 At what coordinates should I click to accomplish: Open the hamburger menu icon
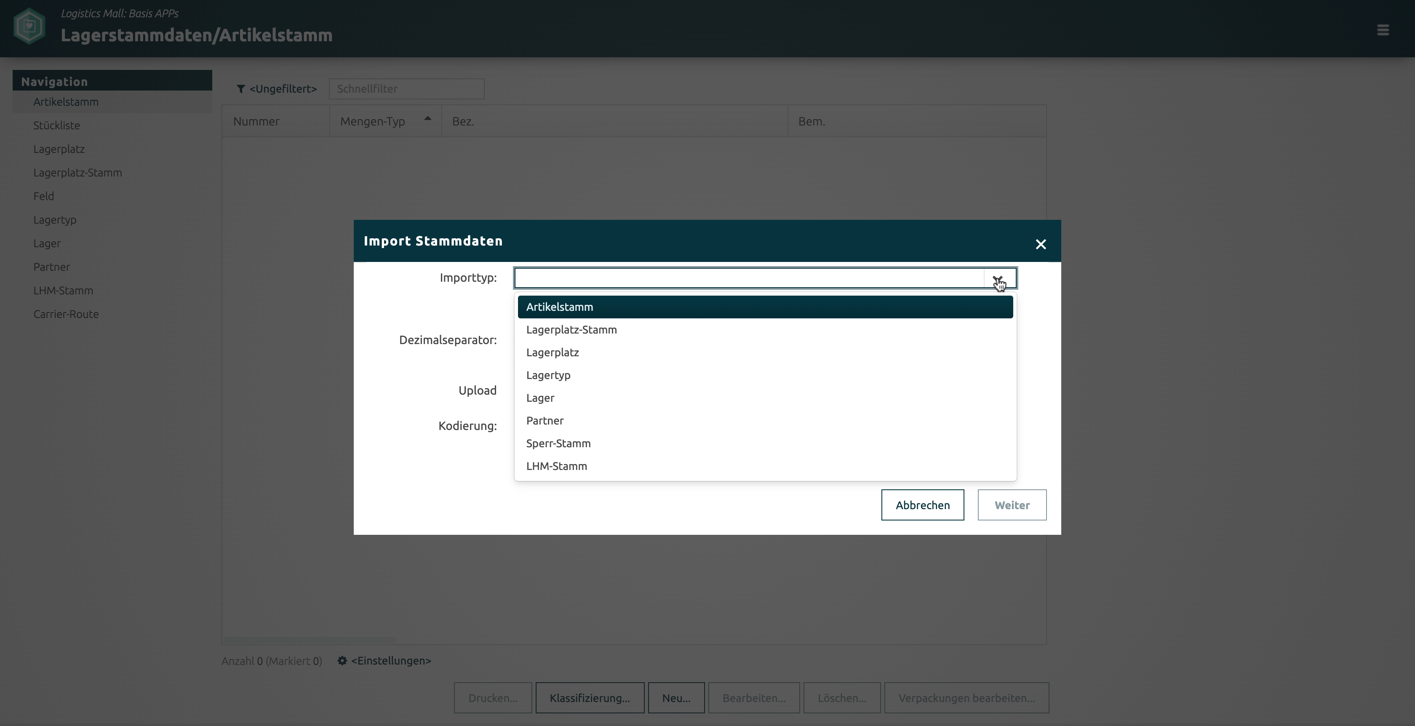[1383, 29]
